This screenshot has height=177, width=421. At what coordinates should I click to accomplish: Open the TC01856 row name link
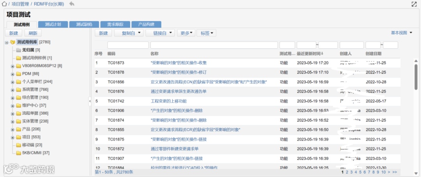pos(209,82)
